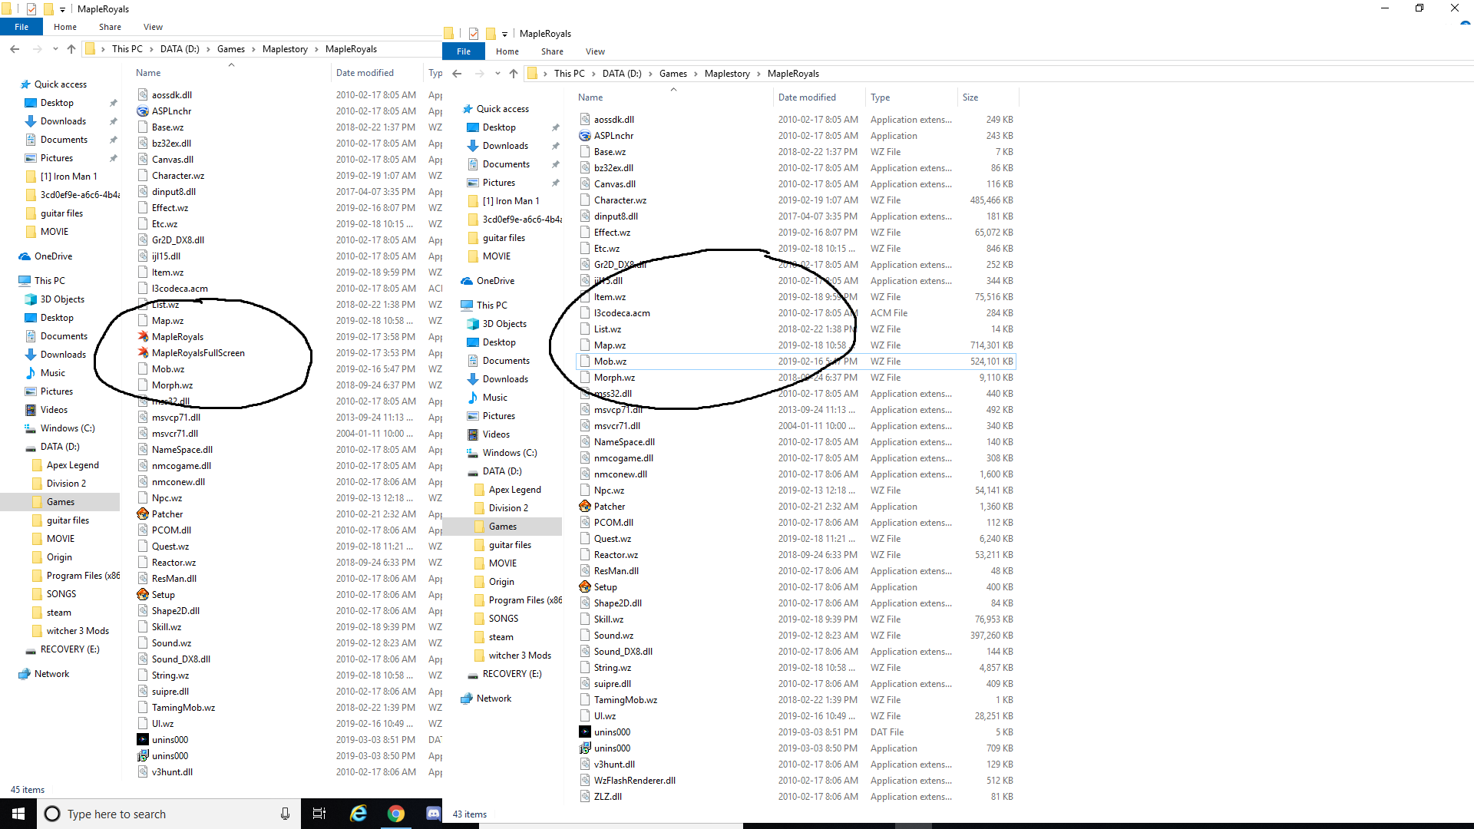Open Share tab in the right window
Image resolution: width=1474 pixels, height=829 pixels.
(x=552, y=51)
